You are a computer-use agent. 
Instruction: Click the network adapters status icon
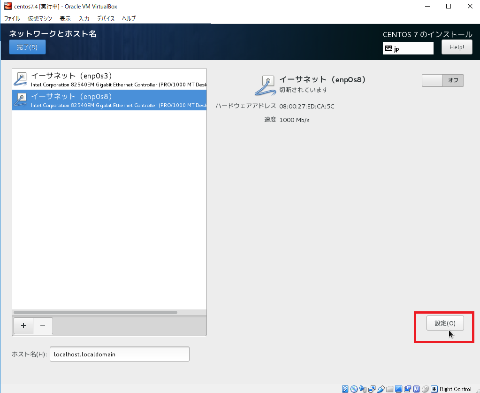(x=372, y=389)
